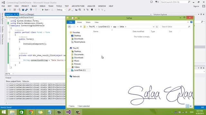The width and height of the screenshot is (206, 115).
Task: Pin the Form1.cs tab
Action: pyautogui.click(x=15, y=14)
